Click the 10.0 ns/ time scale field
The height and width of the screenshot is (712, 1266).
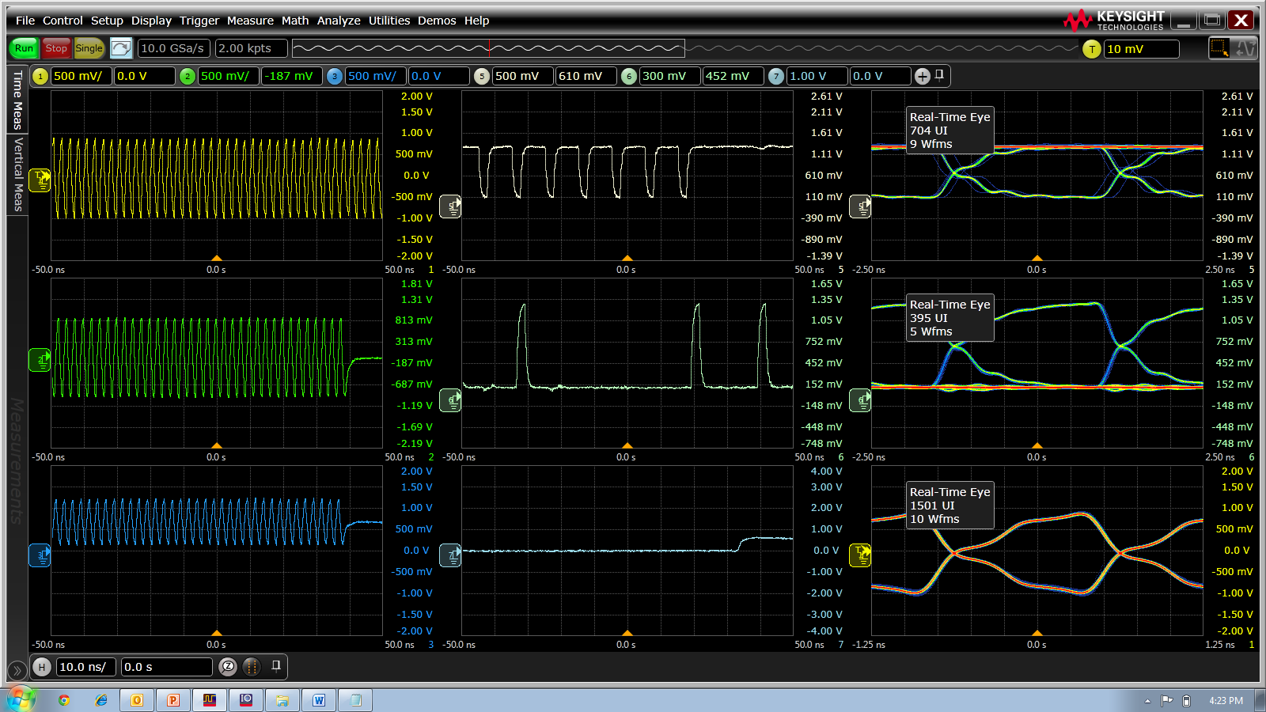(x=86, y=667)
